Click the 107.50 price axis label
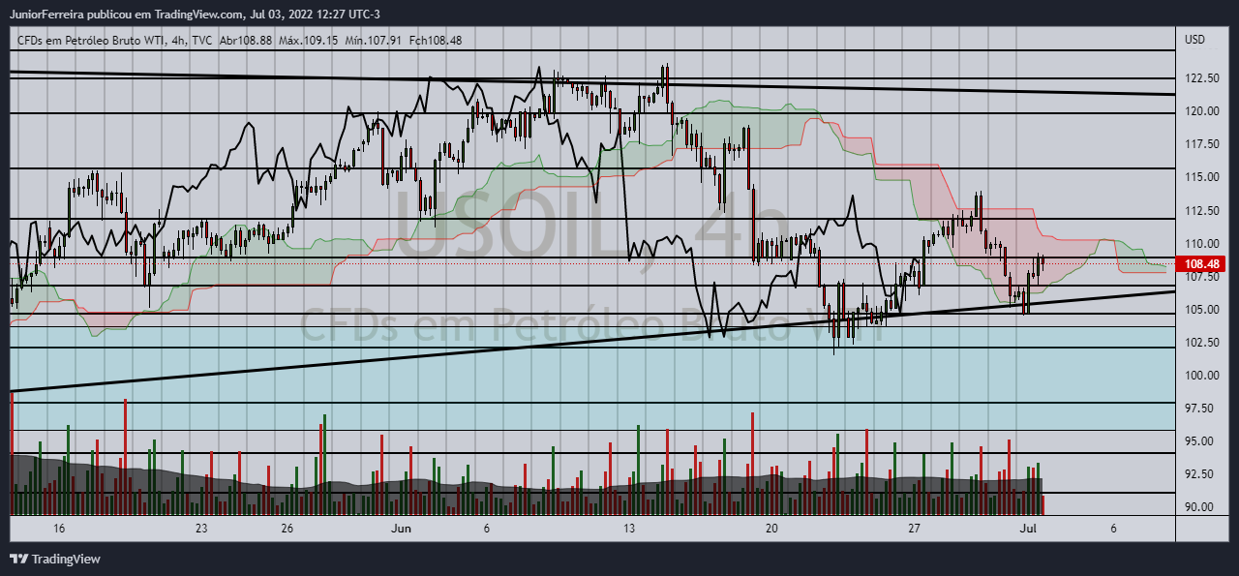Viewport: 1239px width, 576px height. tap(1201, 277)
